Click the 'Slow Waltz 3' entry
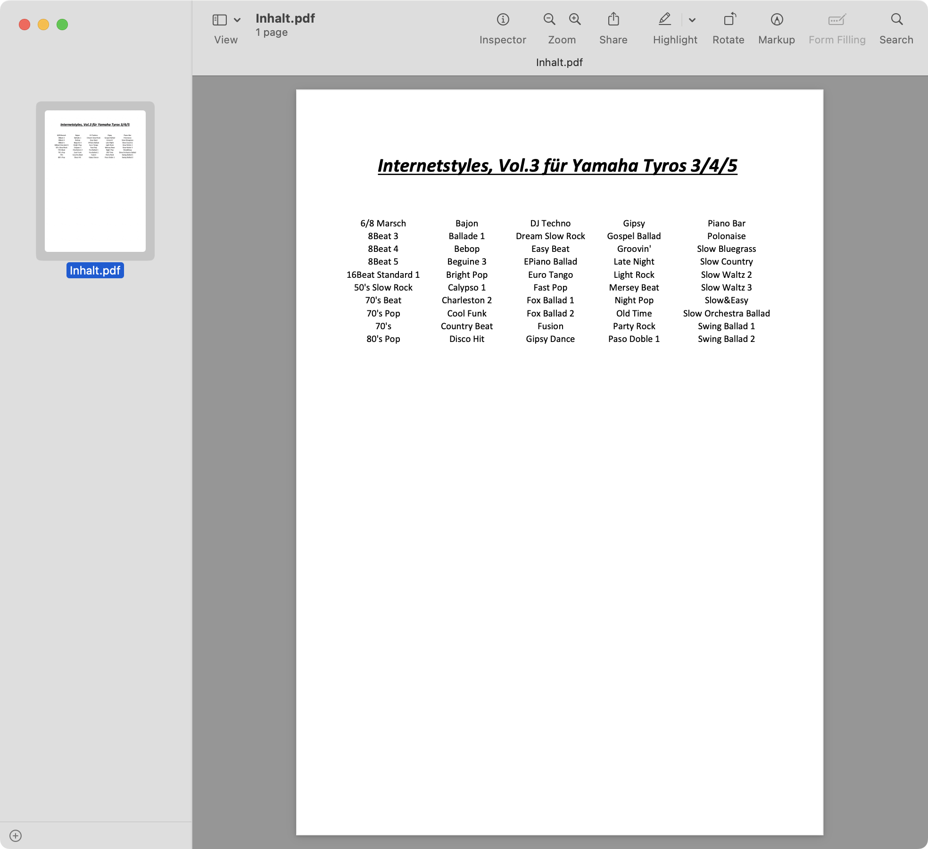Viewport: 928px width, 849px height. click(x=726, y=287)
